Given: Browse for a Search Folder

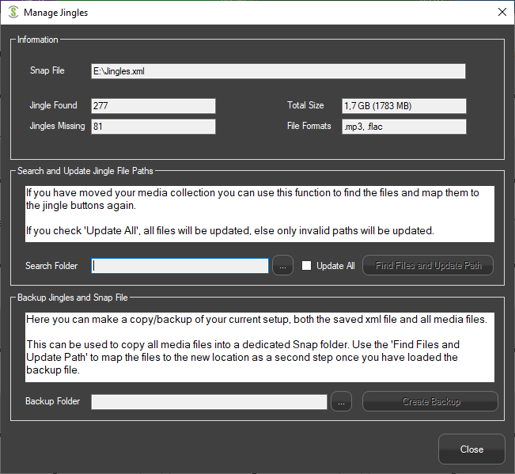Looking at the screenshot, I should [x=282, y=265].
